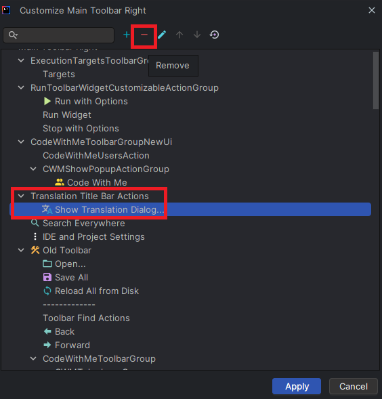Click the Remove minus icon

click(x=144, y=35)
